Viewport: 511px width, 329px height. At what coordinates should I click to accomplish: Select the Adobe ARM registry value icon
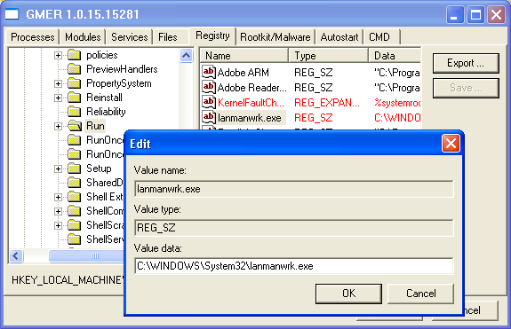(209, 72)
